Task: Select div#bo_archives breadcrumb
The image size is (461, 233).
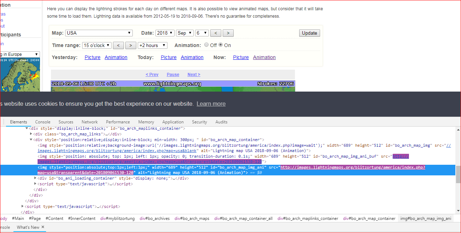Action: (x=155, y=219)
